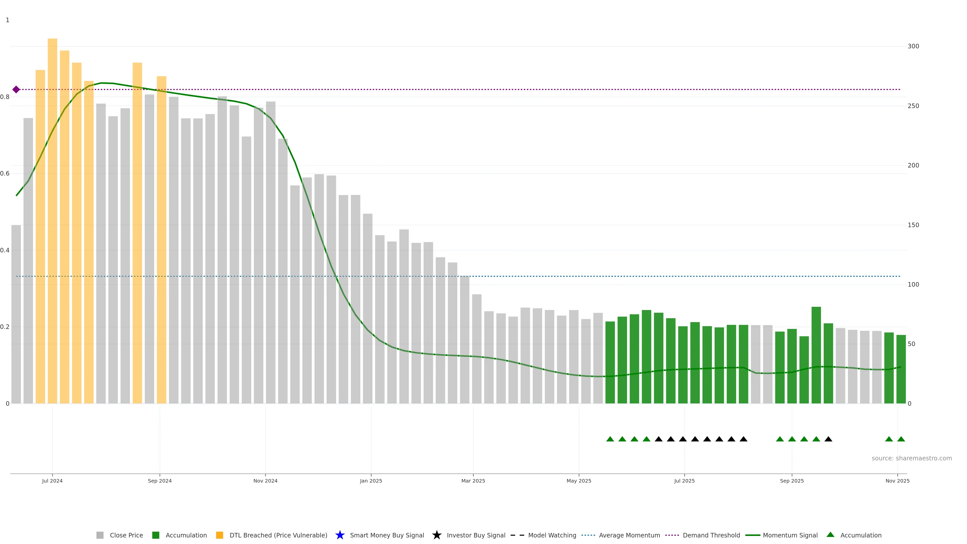Click the blue Smart Money Buy Signal star

tap(340, 535)
